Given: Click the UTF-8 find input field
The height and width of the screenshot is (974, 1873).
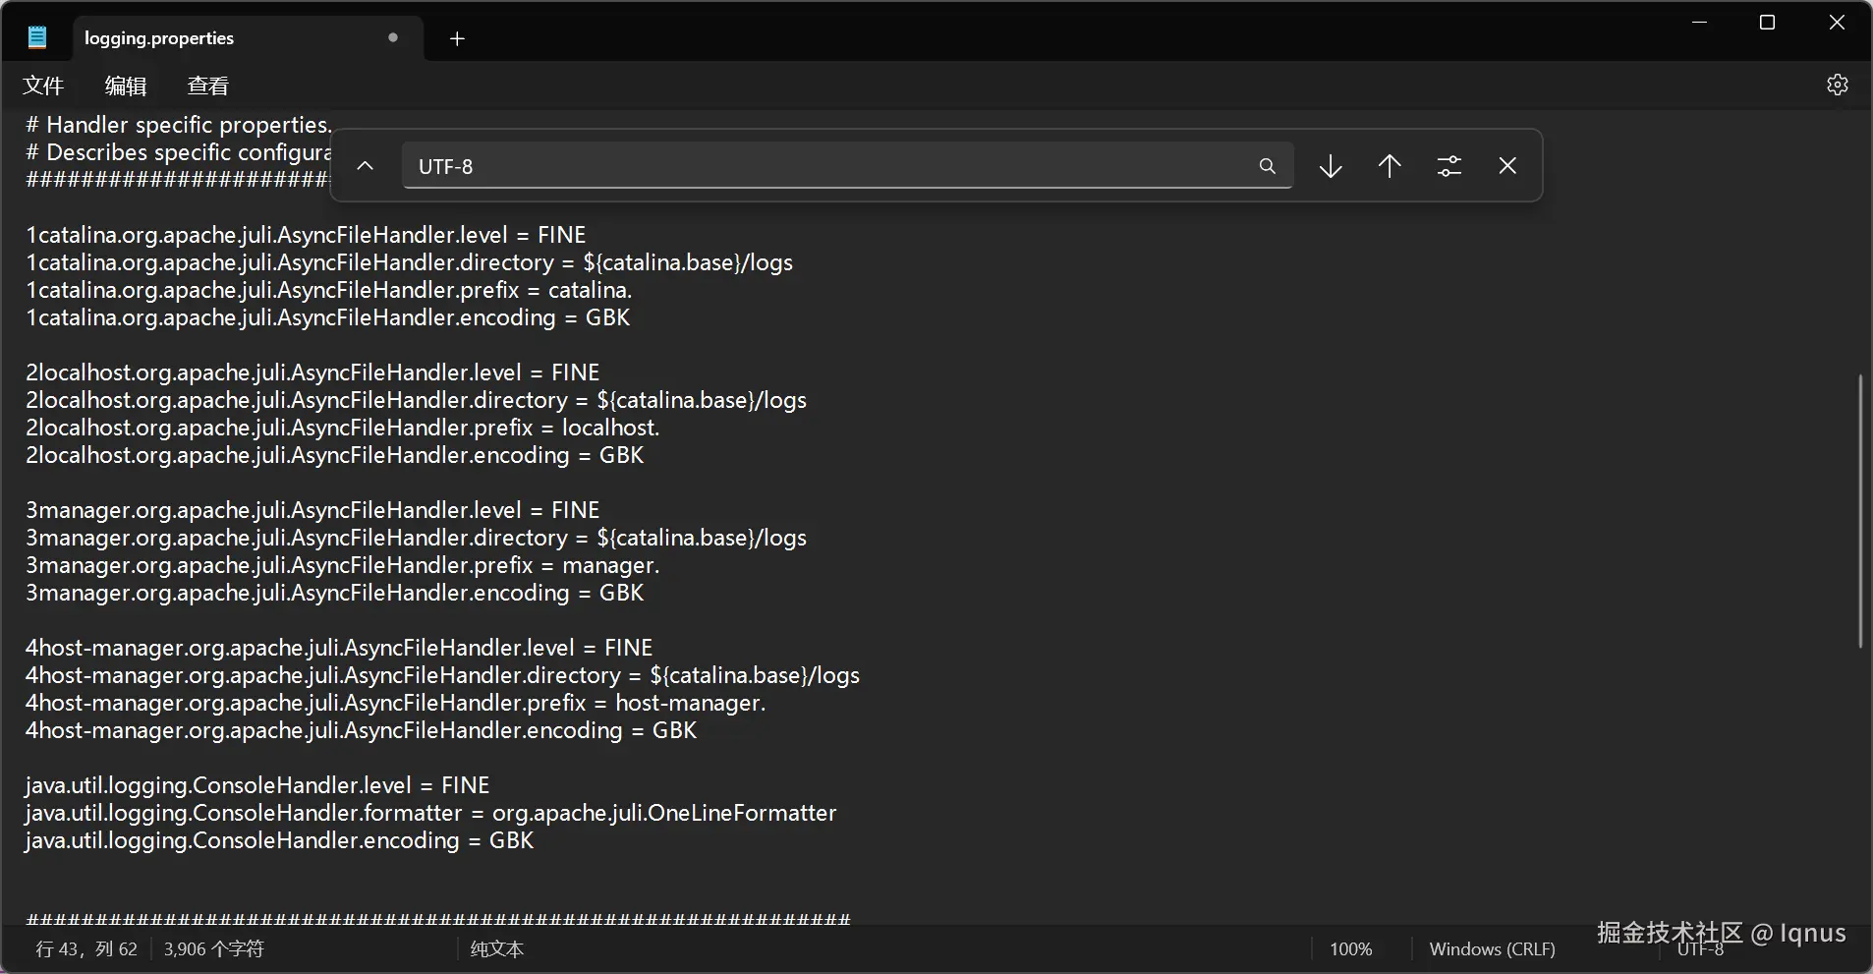Looking at the screenshot, I should [825, 166].
